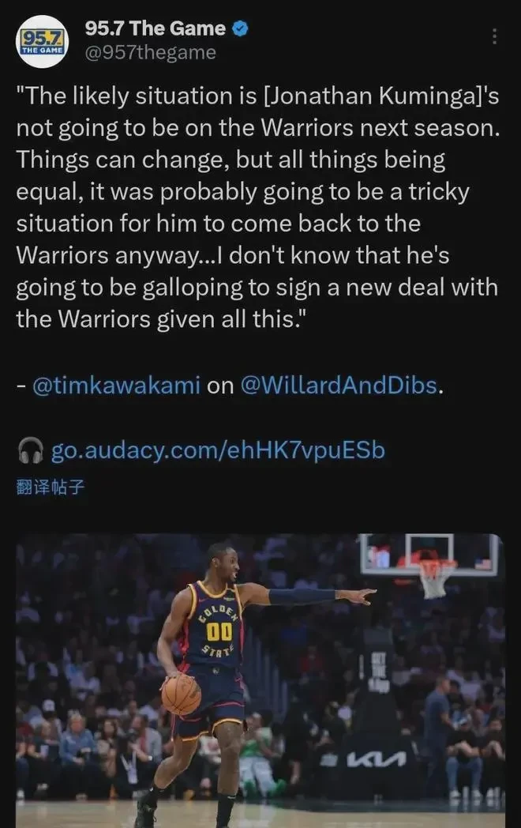Open the "95.7 The Game" display name
The image size is (521, 828).
156,28
